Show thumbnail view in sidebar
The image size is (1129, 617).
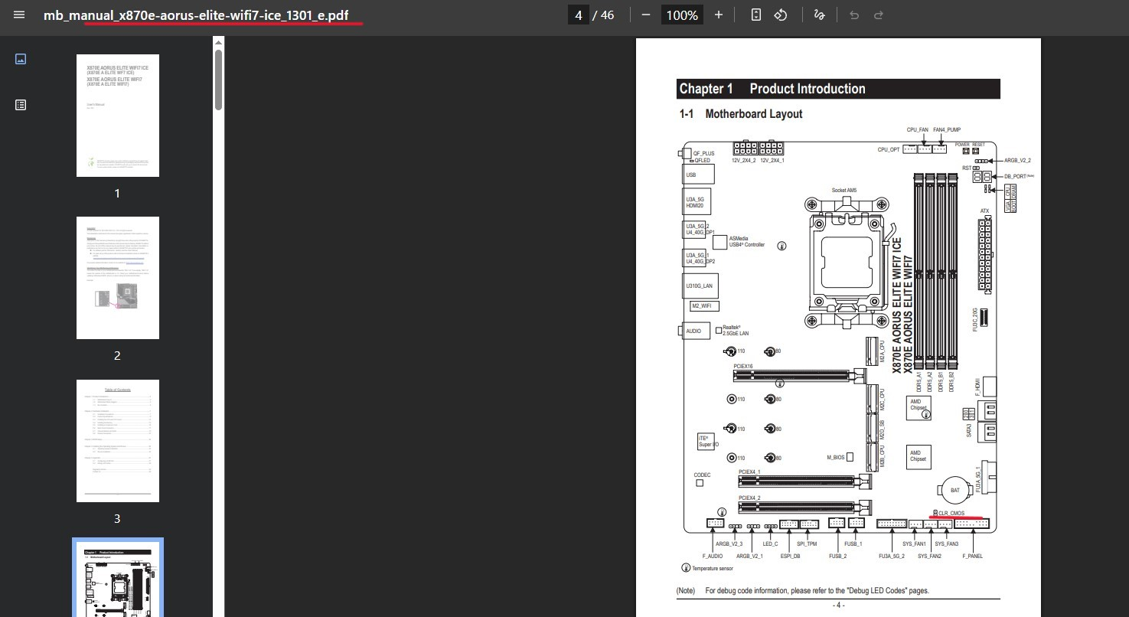pyautogui.click(x=21, y=59)
